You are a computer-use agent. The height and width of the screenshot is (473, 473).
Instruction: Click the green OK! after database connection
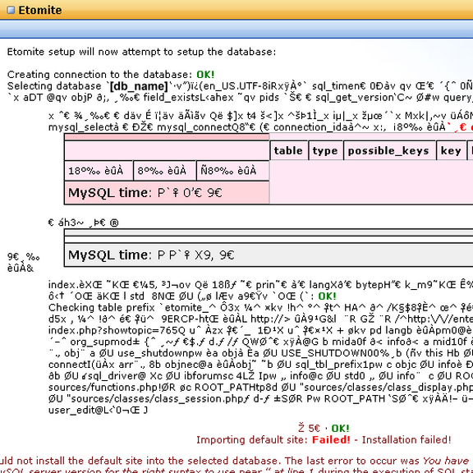[205, 75]
